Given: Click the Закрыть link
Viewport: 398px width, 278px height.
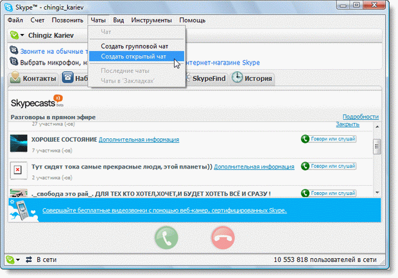Looking at the screenshot, I should [347, 124].
